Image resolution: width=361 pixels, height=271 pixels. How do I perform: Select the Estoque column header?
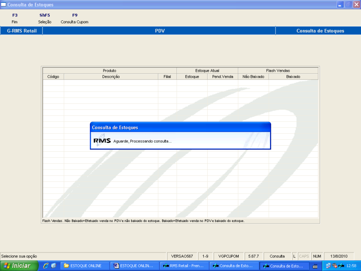pos(192,77)
